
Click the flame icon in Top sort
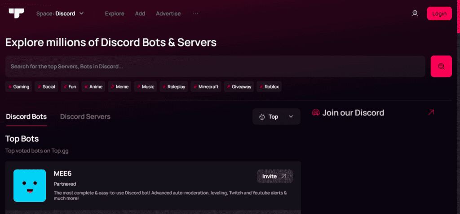coord(262,117)
